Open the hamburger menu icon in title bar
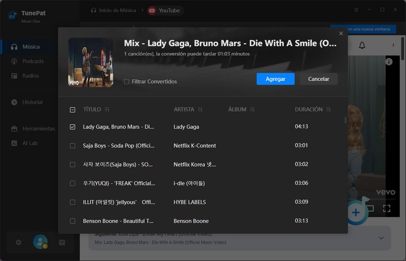 (x=356, y=10)
